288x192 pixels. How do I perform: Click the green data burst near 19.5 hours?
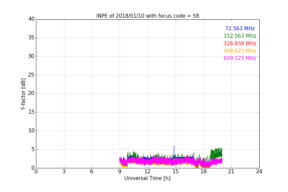216,153
